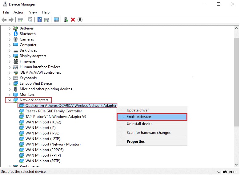Click the IDE ATA/ATAPI controllers icon
This screenshot has height=175, width=240.
(16, 72)
